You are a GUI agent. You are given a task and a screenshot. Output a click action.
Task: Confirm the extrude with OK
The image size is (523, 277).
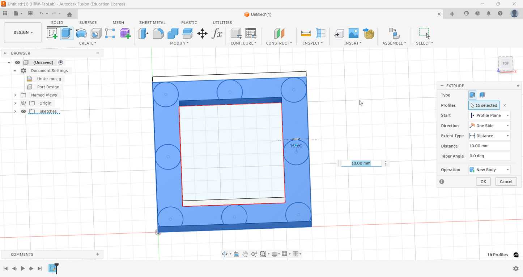483,182
